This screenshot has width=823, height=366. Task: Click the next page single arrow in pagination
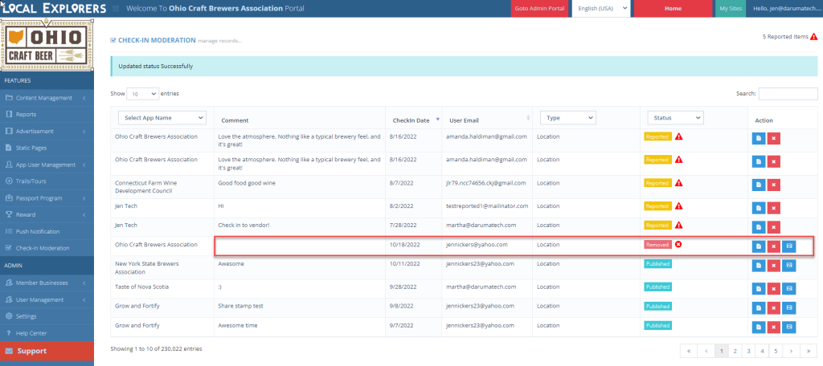pos(791,351)
